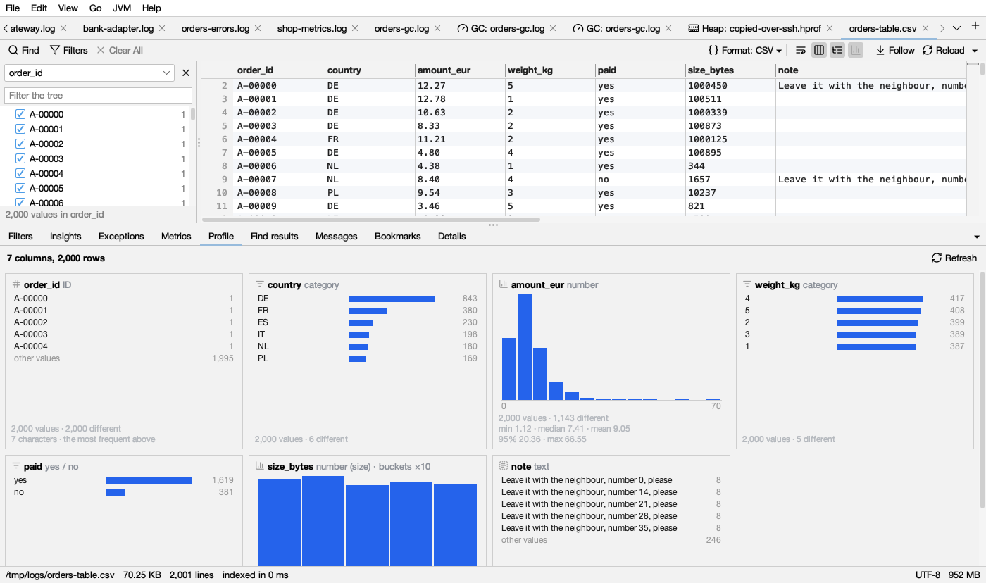Open the bottom panel options dropdown arrow
Viewport: 986px width, 583px height.
coord(976,237)
